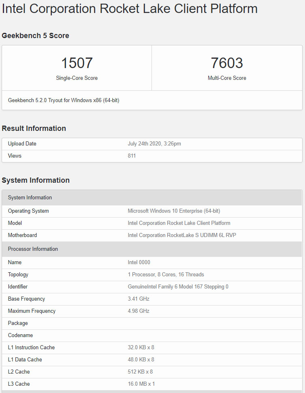The height and width of the screenshot is (393, 305).
Task: Click the page title Intel Corporation Rocket Lake Client Platform
Action: pos(130,9)
